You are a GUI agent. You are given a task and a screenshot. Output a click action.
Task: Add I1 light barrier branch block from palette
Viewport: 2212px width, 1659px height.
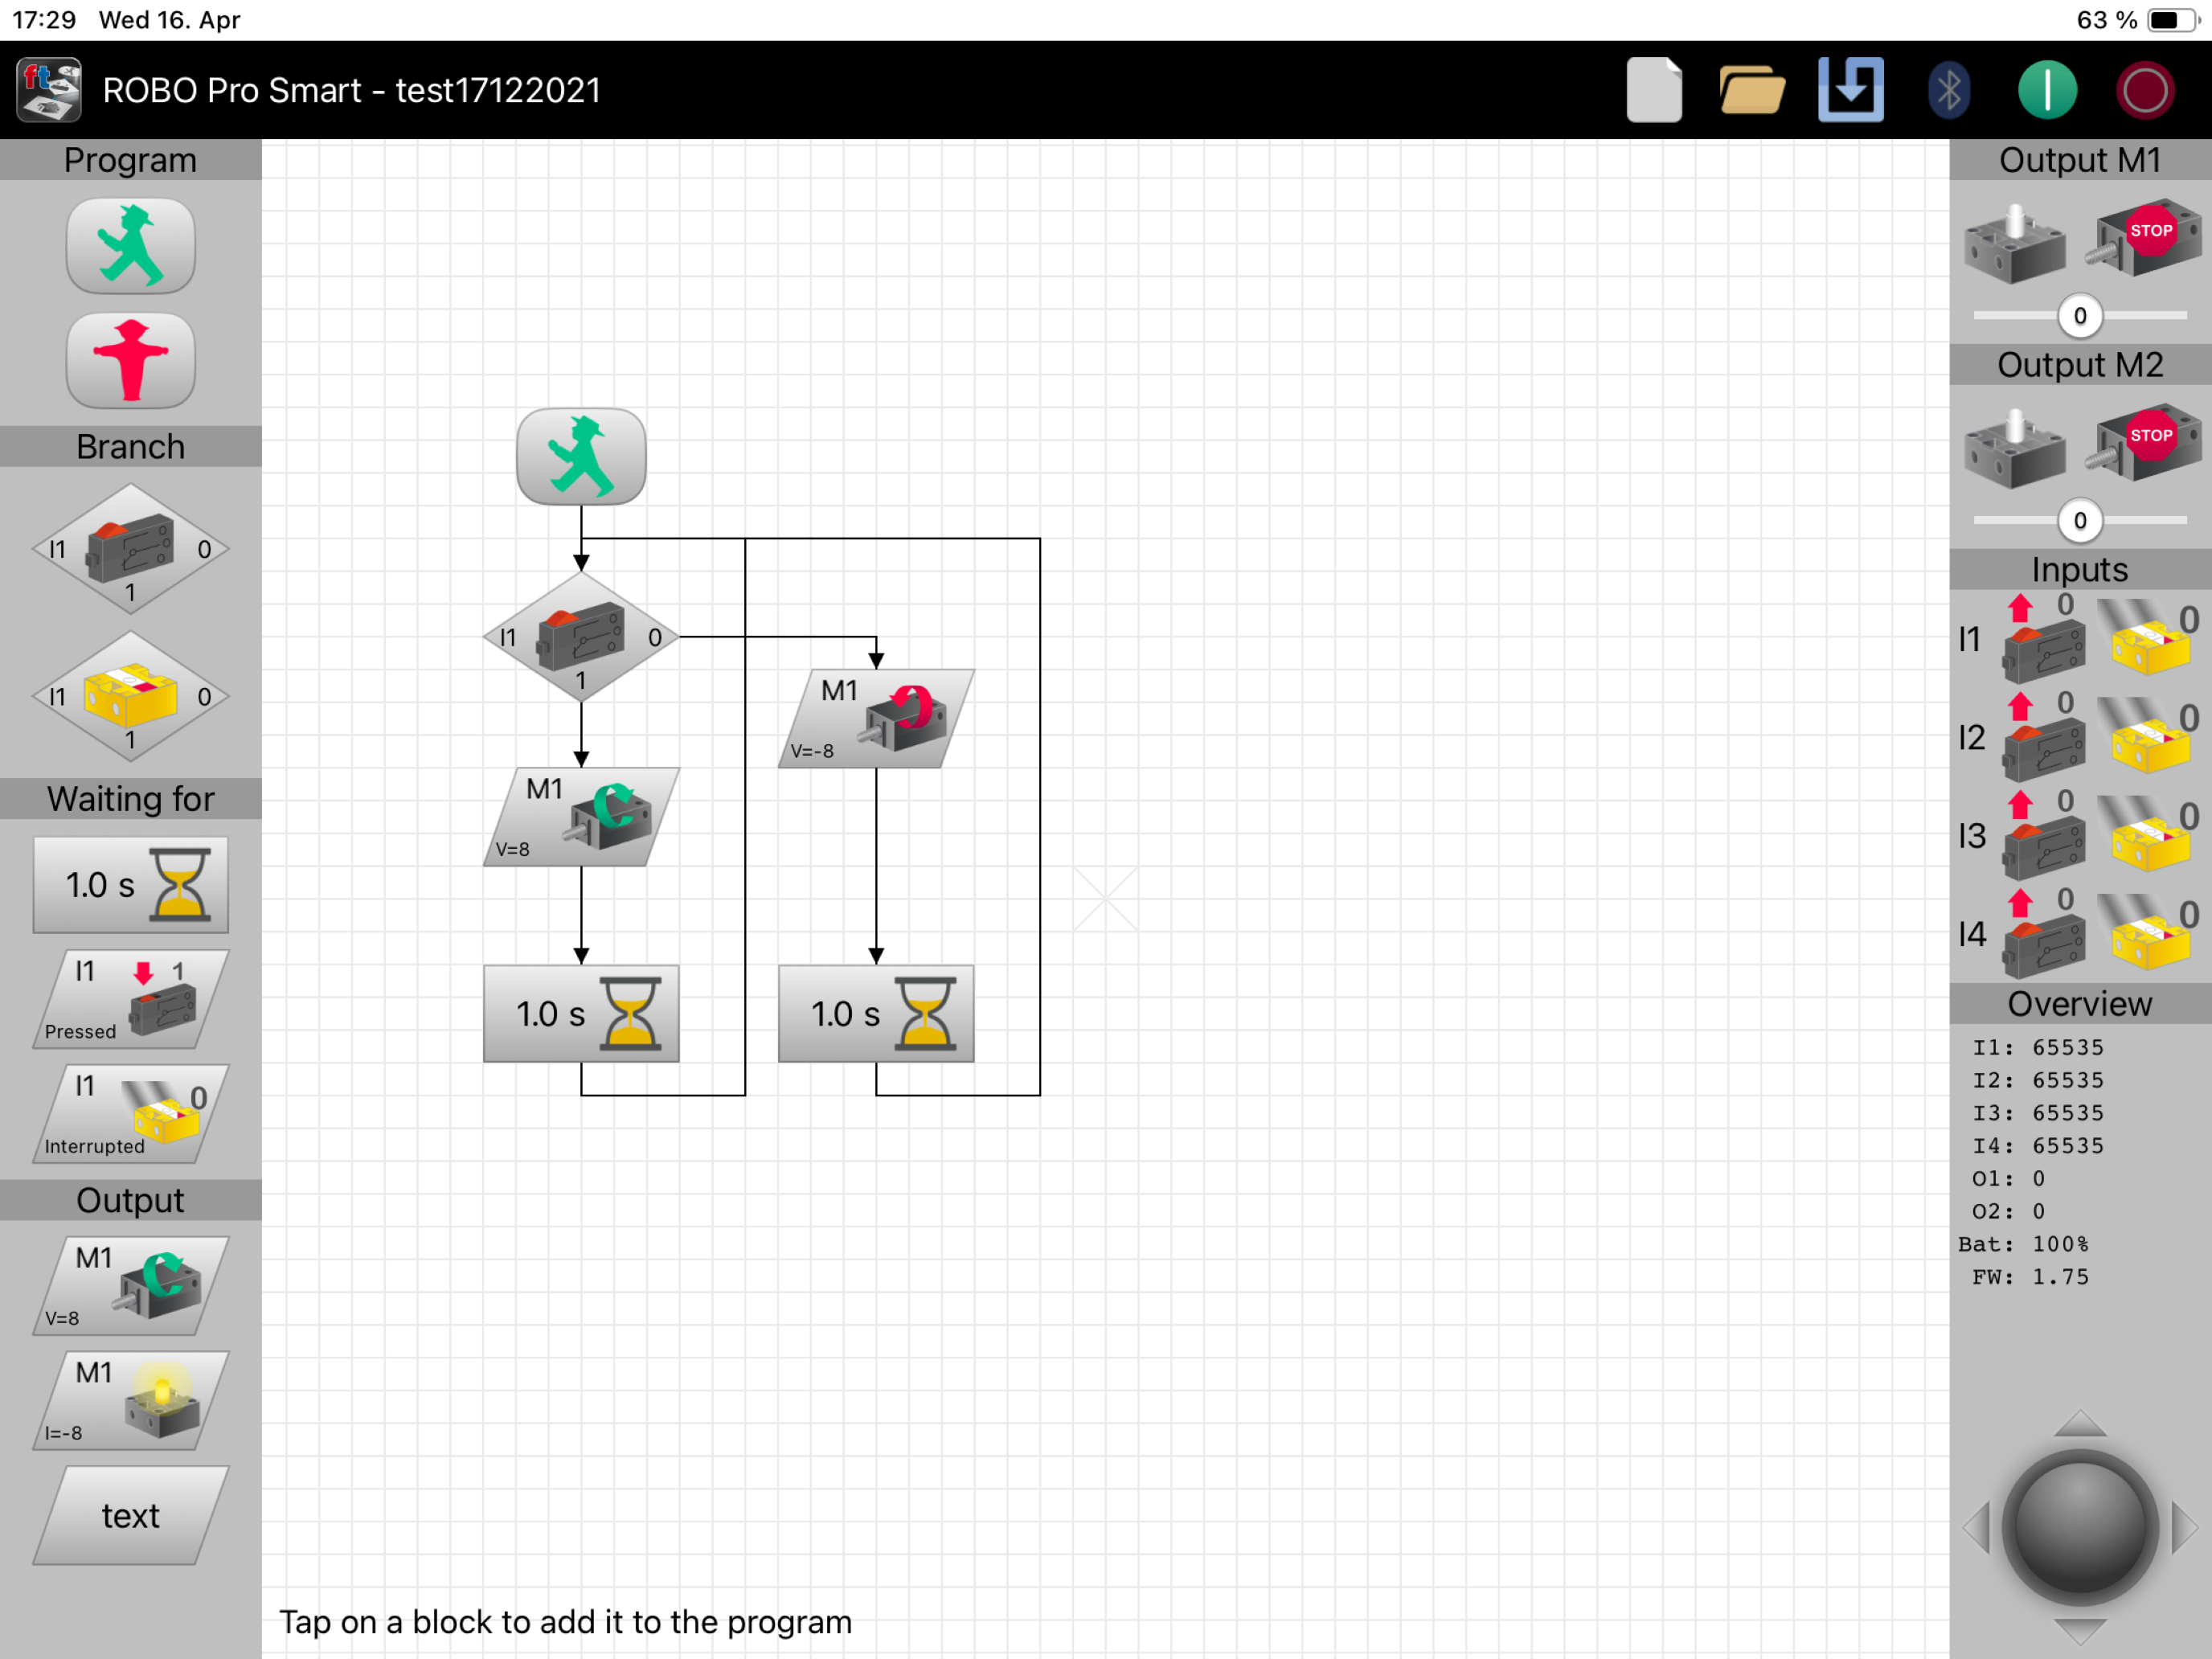pyautogui.click(x=131, y=696)
